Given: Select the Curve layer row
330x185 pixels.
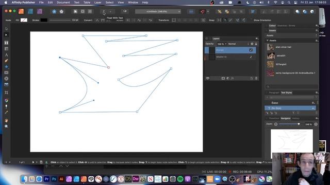Looking at the screenshot, I should point(230,50).
